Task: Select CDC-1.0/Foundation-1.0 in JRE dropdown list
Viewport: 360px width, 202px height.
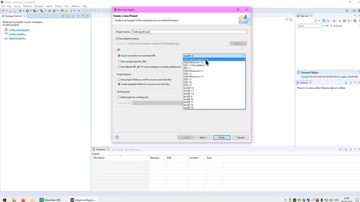Action: pyautogui.click(x=214, y=59)
